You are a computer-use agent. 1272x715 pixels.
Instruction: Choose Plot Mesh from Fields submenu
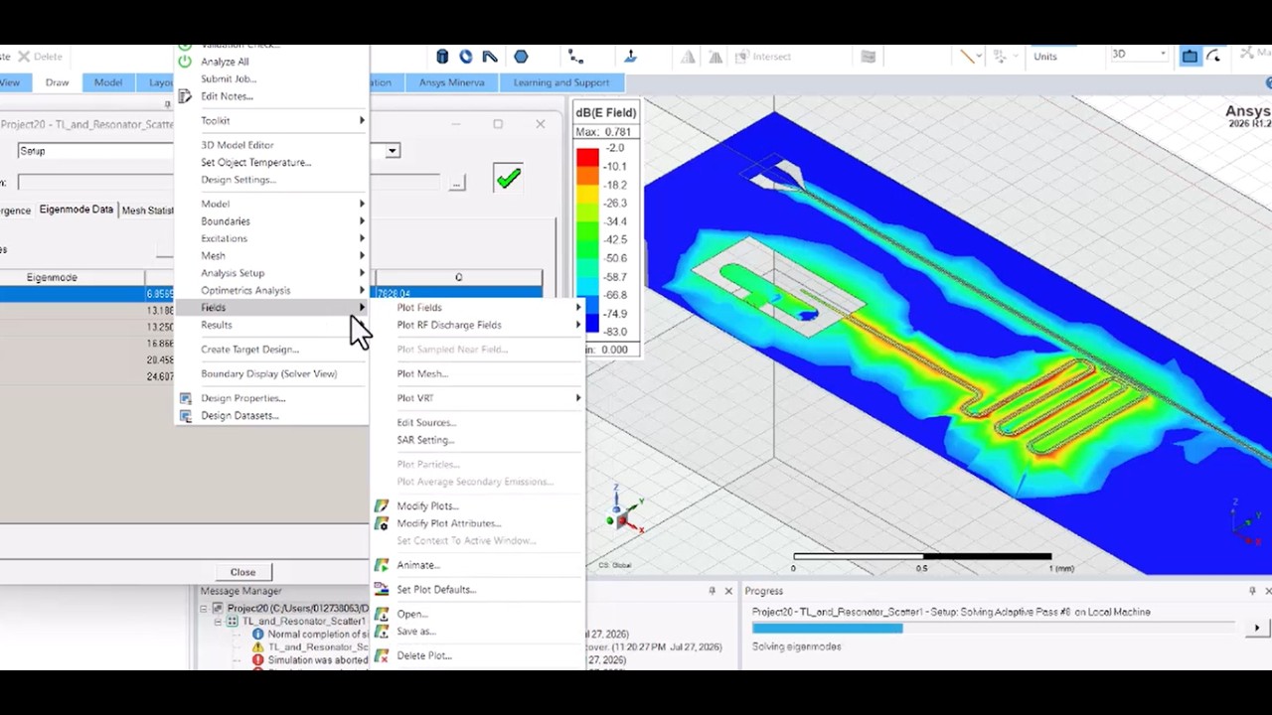point(422,373)
